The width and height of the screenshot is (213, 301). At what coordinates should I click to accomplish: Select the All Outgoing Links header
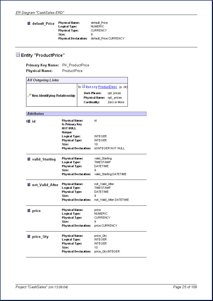pyautogui.click(x=77, y=80)
